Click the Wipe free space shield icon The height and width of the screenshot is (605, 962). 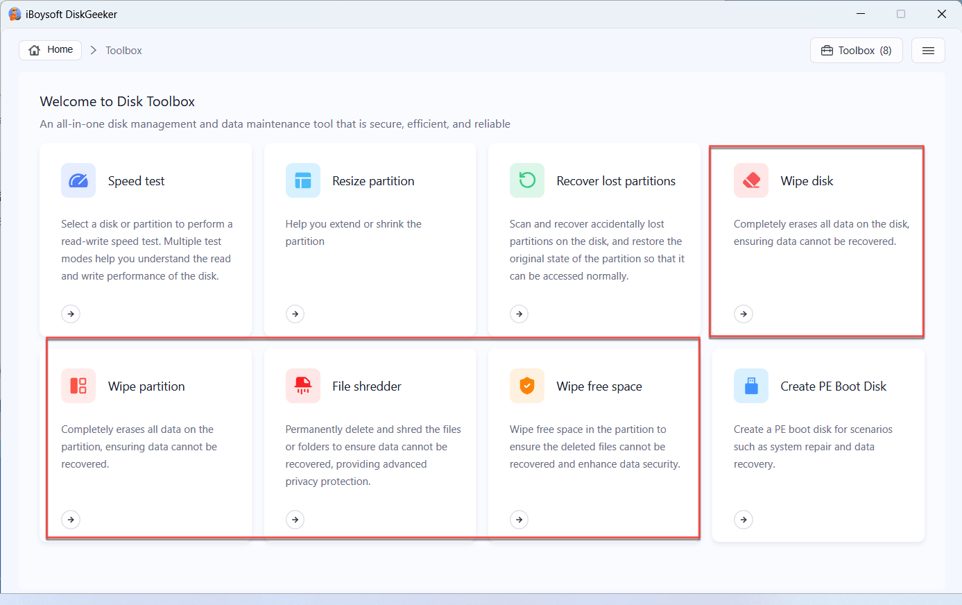(527, 386)
